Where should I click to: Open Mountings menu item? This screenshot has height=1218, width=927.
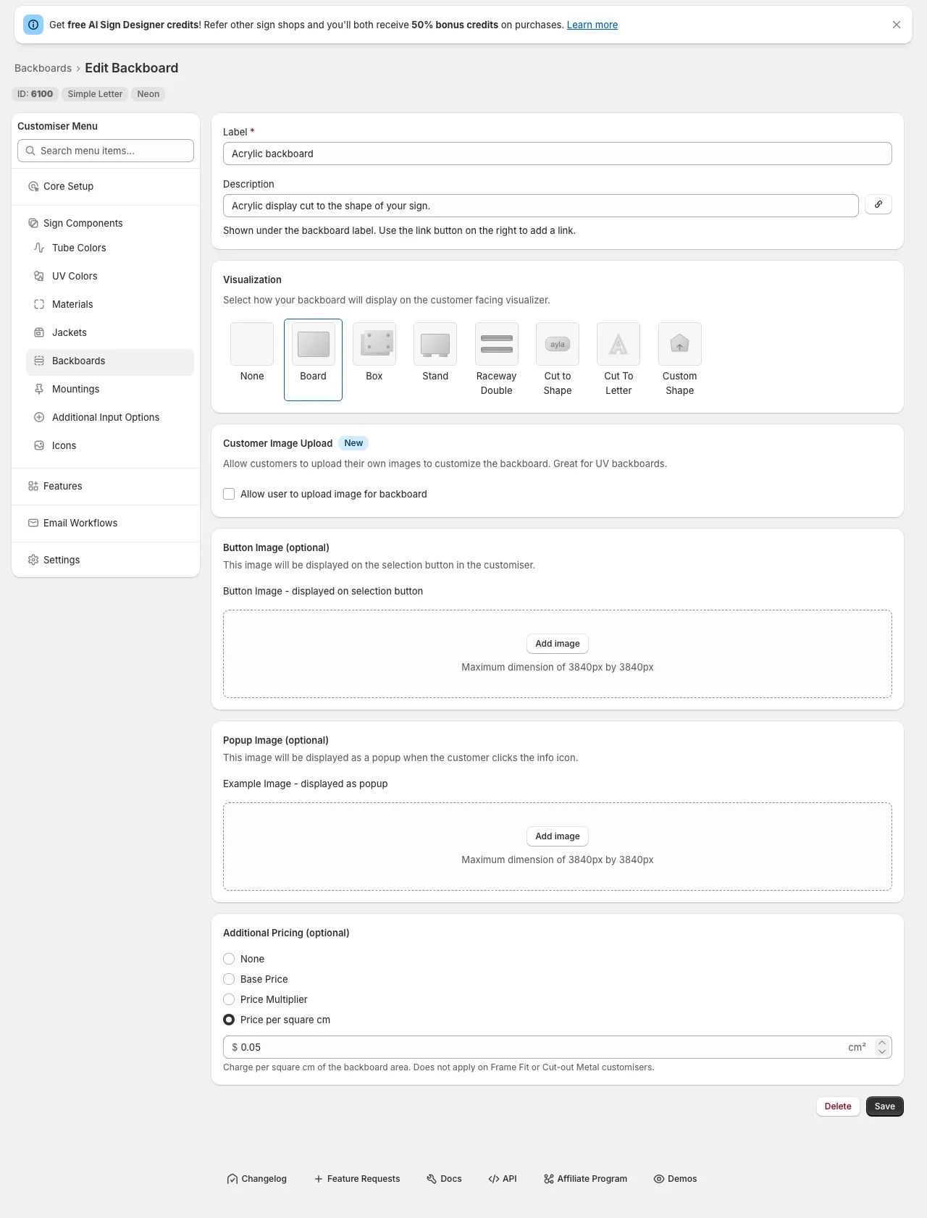(110, 389)
